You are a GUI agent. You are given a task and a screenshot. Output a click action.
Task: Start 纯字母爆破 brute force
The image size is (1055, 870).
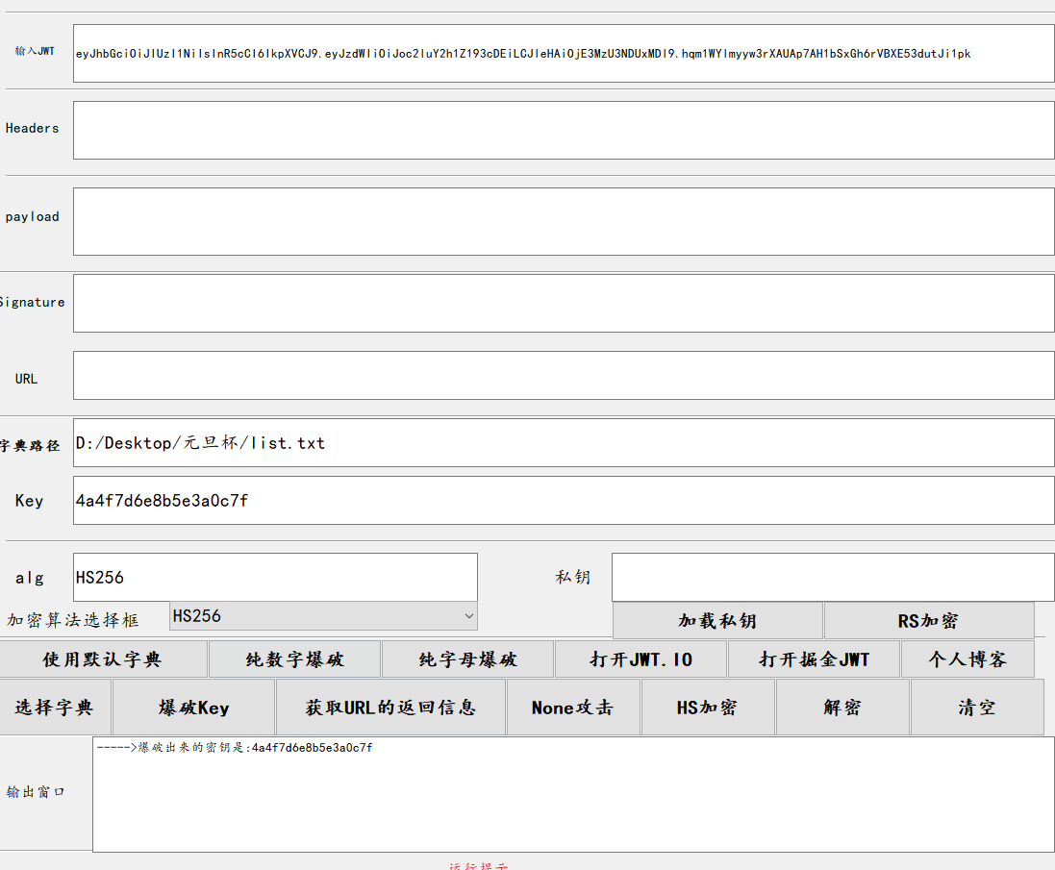(x=467, y=659)
